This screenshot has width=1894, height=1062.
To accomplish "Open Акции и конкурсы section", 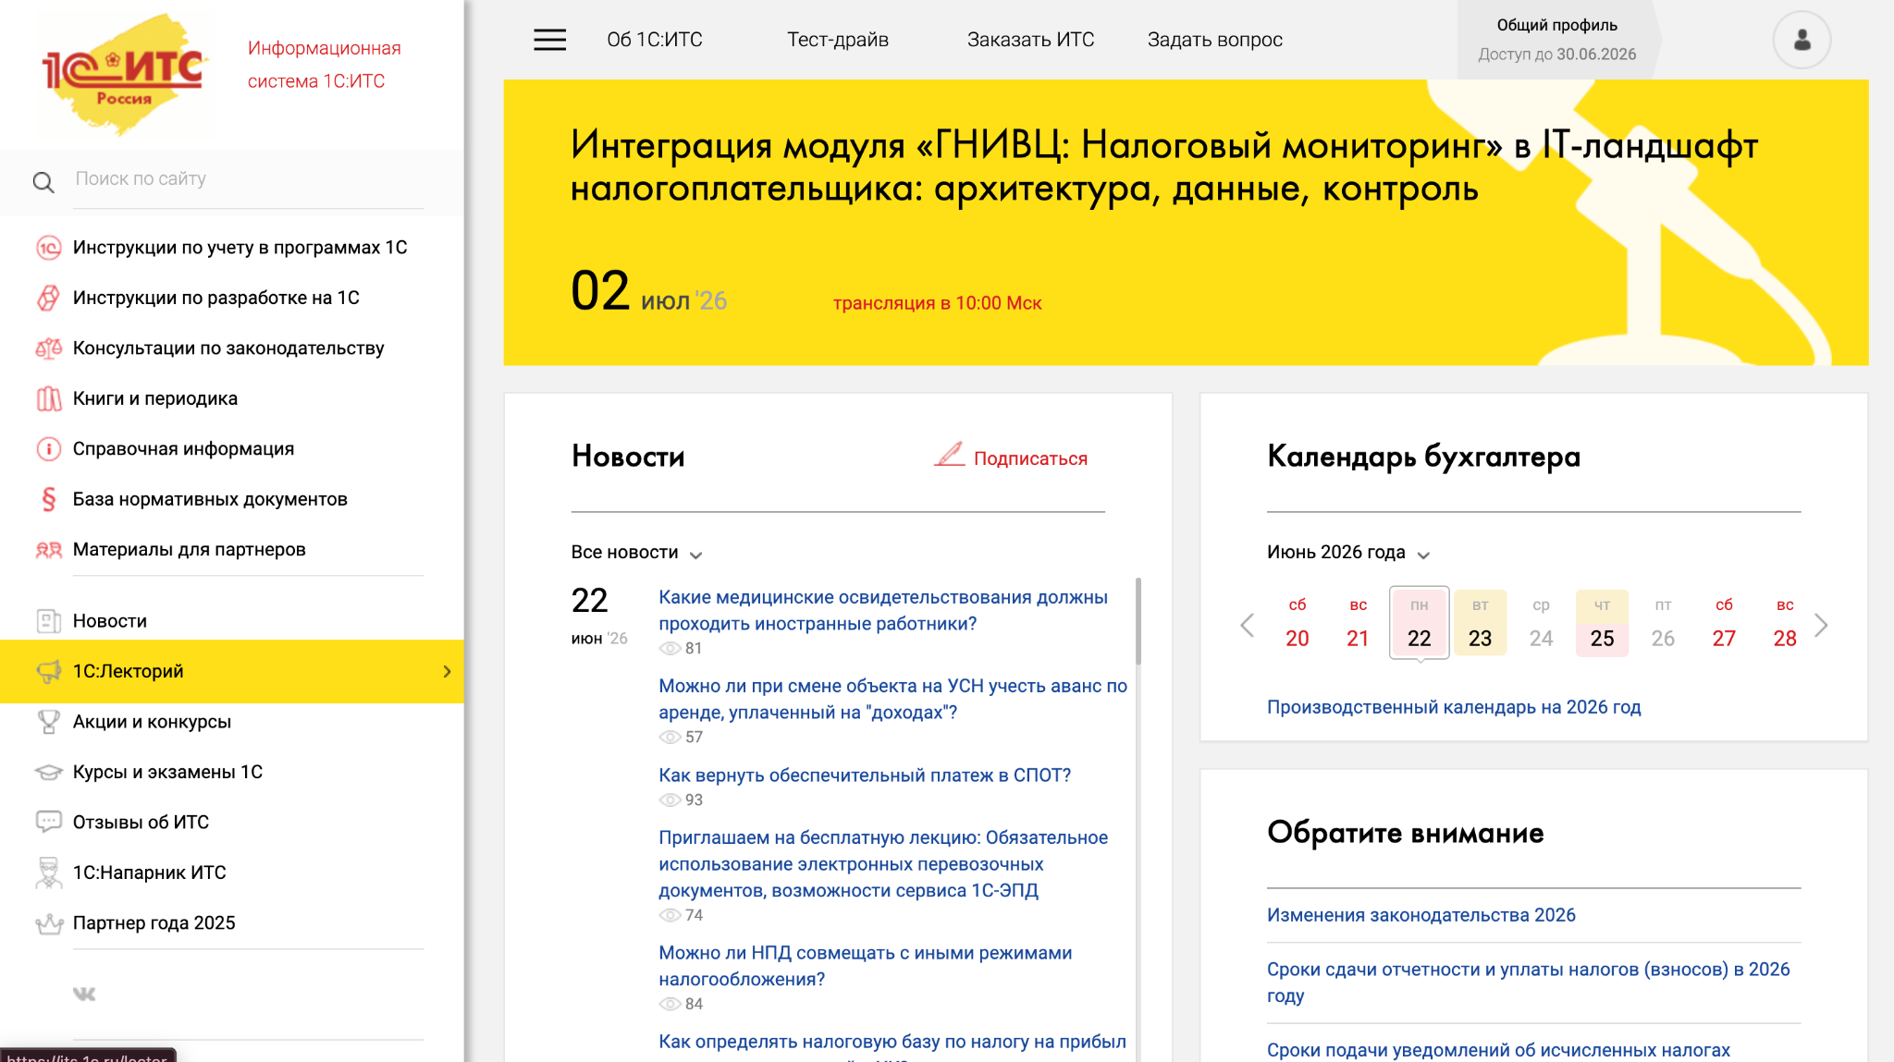I will point(152,722).
